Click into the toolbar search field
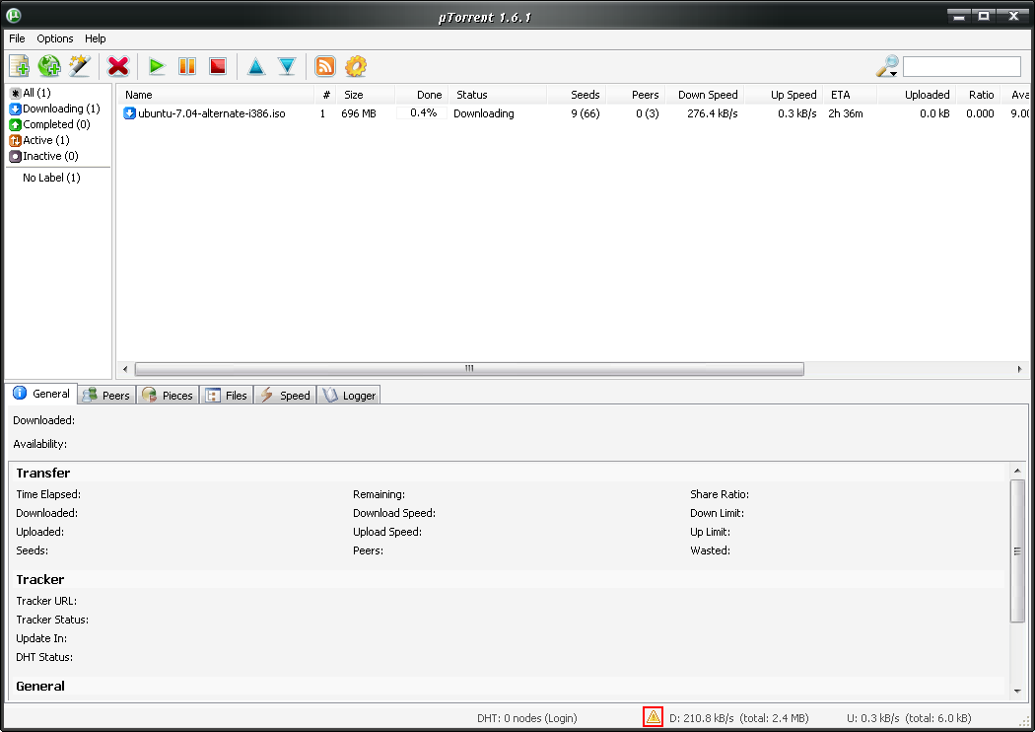This screenshot has height=732, width=1035. [962, 66]
